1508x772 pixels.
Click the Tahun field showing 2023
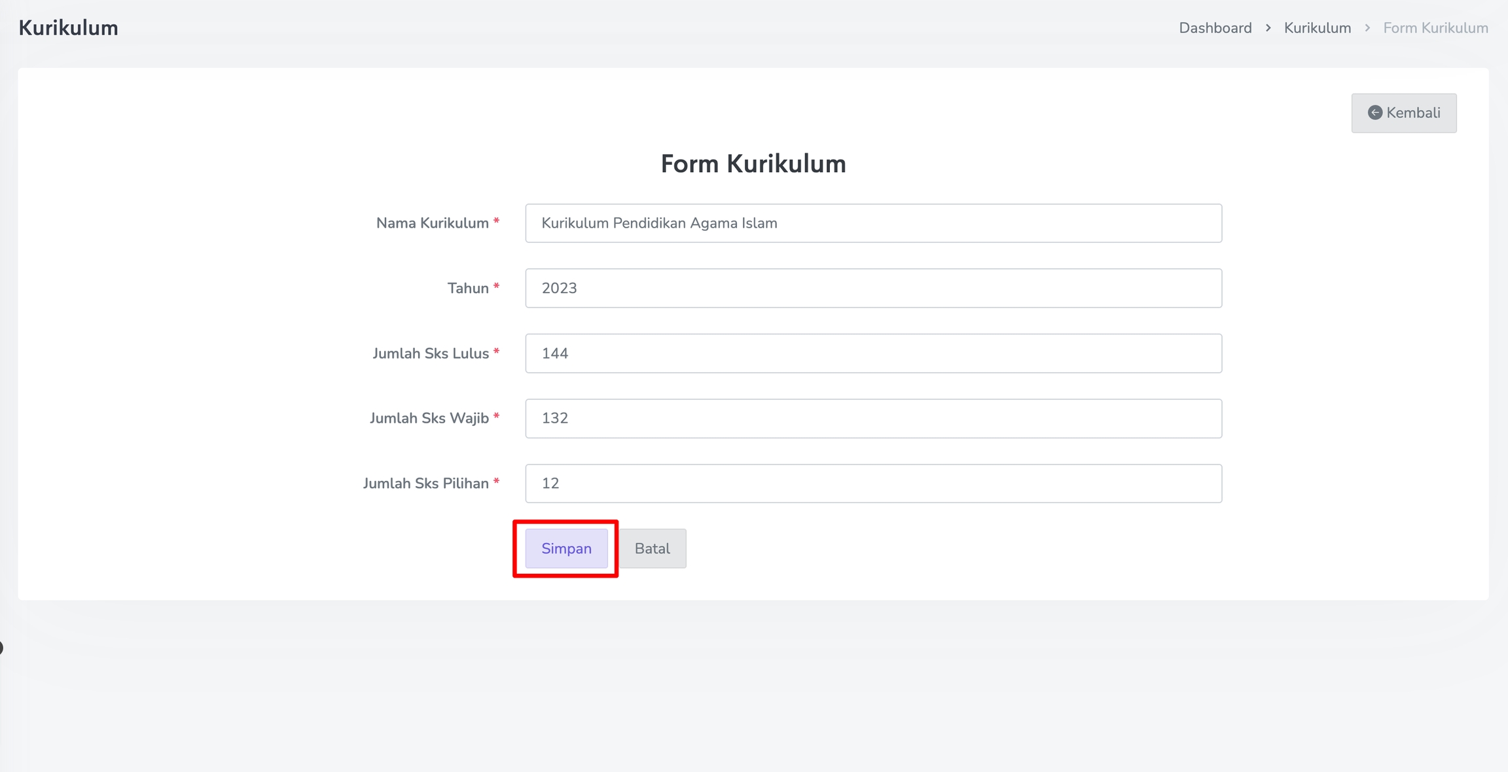[x=873, y=289]
